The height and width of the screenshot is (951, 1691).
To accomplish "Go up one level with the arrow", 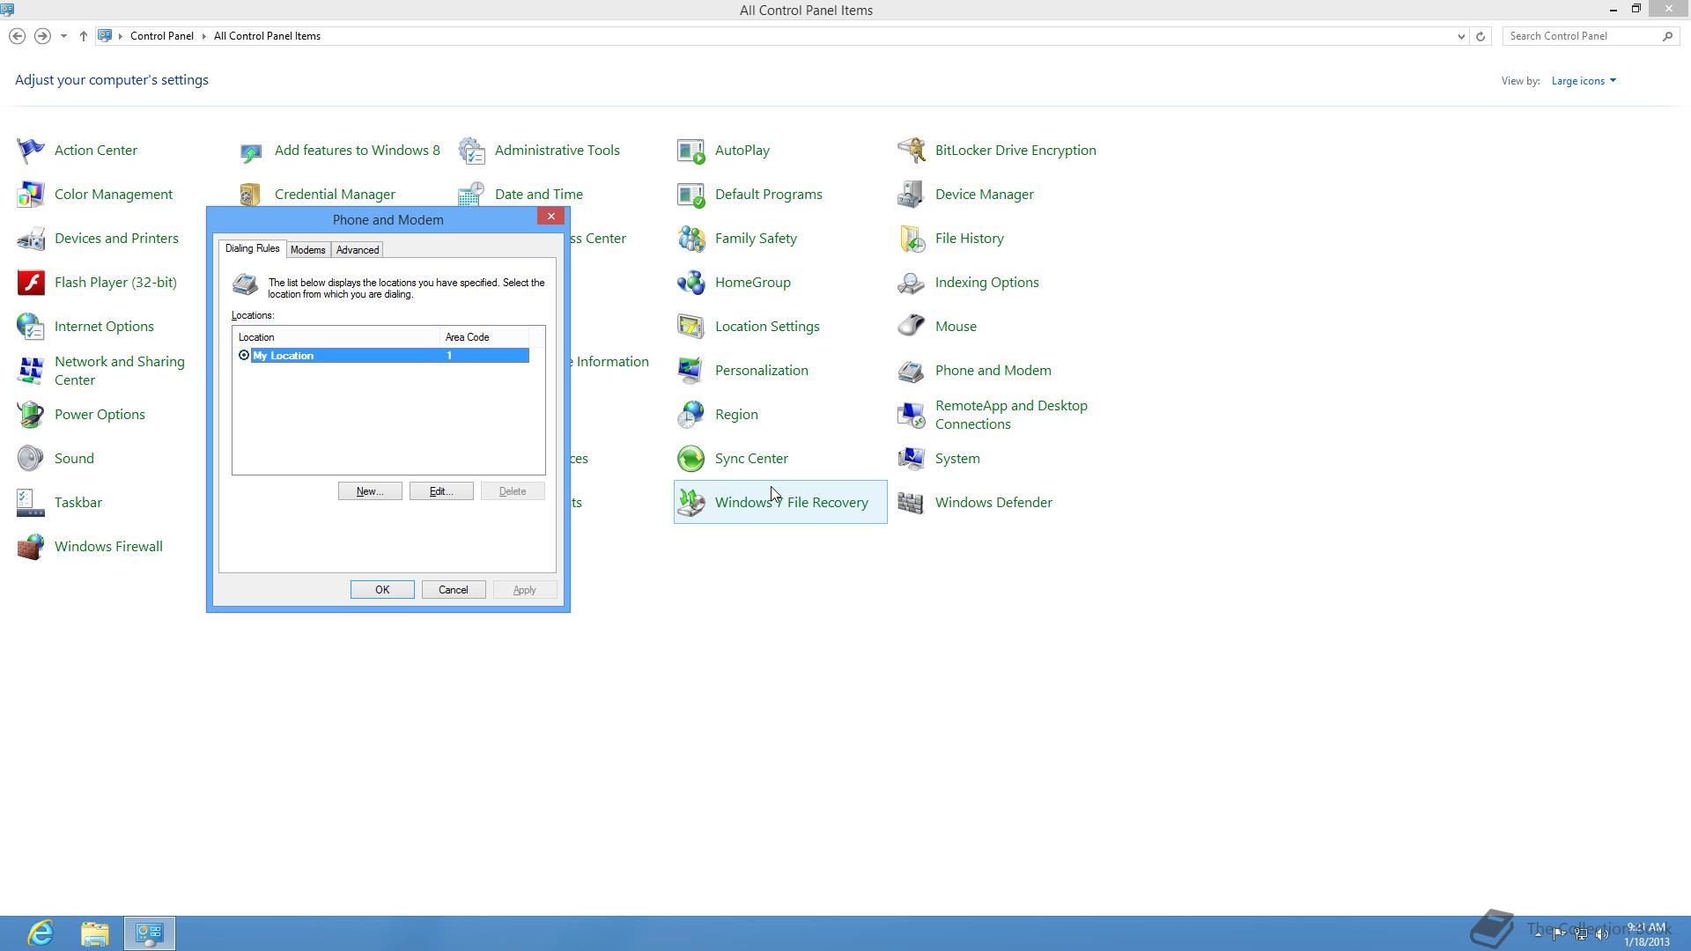I will 84,36.
